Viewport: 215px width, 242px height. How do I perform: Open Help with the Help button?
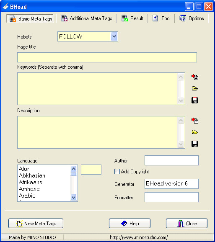pos(130,223)
